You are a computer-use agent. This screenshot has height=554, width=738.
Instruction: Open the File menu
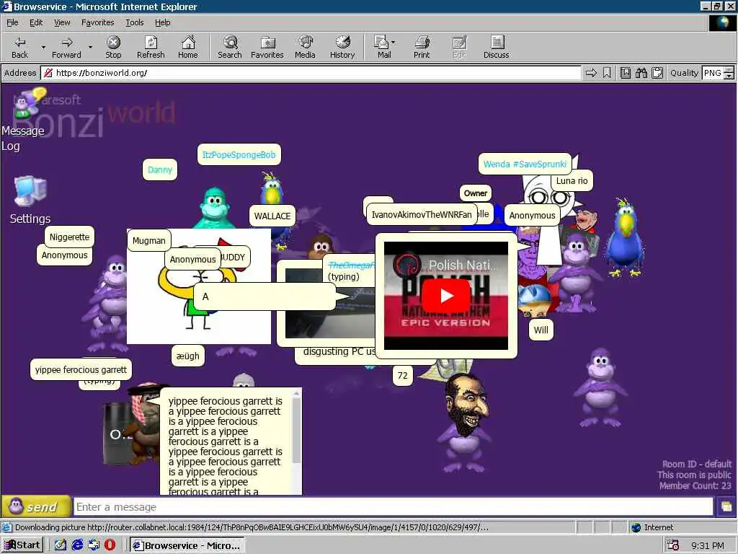tap(12, 22)
